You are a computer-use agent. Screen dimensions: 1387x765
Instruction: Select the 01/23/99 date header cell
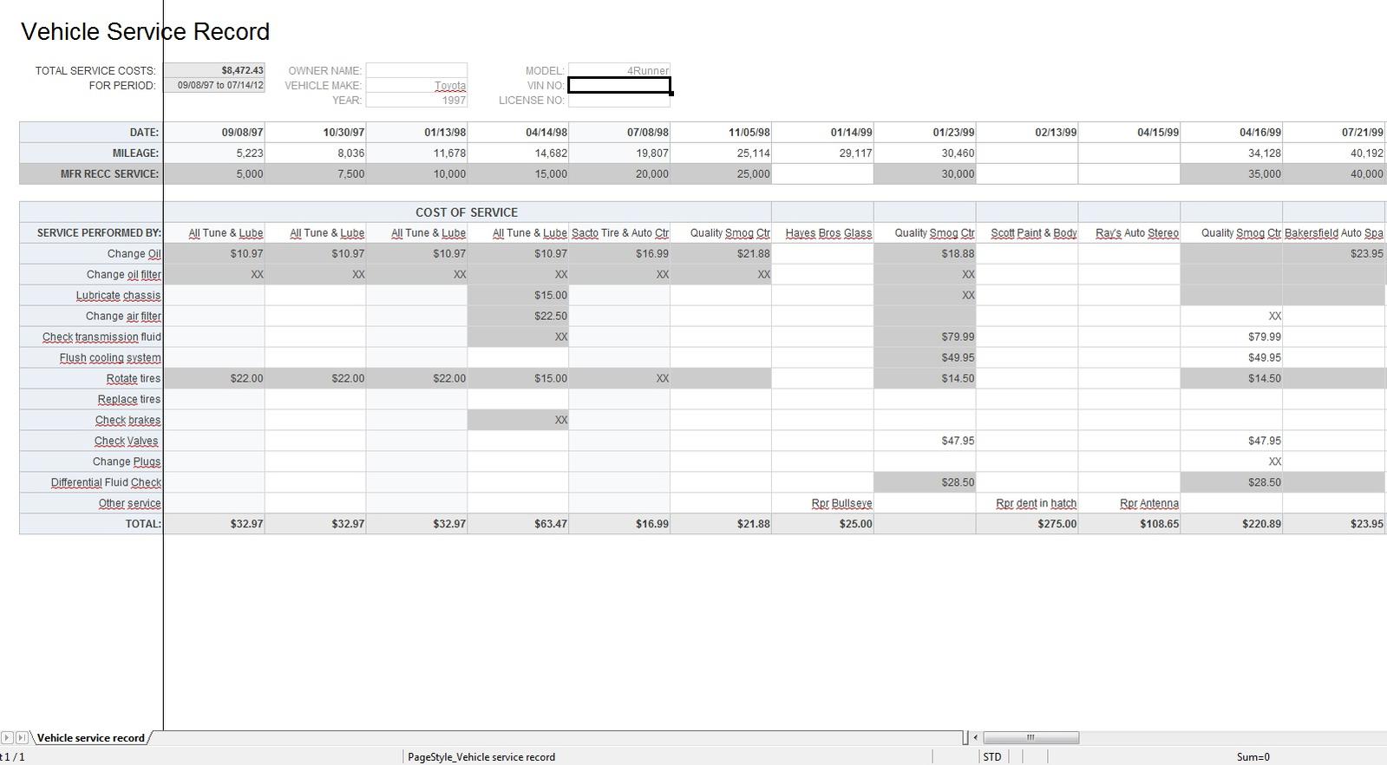coord(925,132)
